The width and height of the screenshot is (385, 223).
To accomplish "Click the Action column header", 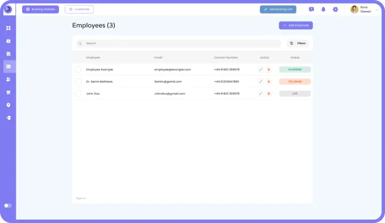I will point(265,57).
